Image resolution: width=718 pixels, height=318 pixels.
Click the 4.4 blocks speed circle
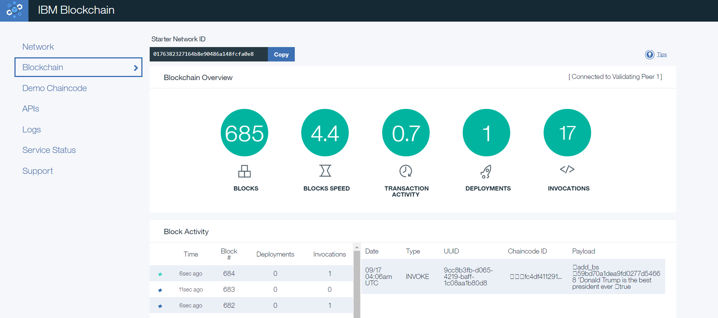click(325, 133)
